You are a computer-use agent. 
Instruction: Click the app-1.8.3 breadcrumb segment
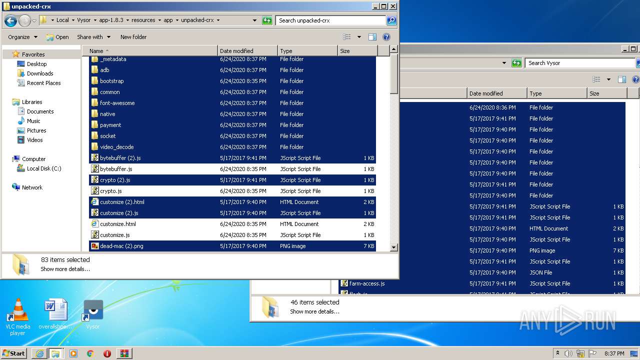click(111, 20)
